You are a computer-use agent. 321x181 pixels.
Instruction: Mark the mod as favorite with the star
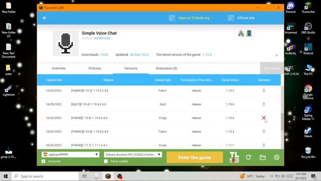point(276,55)
